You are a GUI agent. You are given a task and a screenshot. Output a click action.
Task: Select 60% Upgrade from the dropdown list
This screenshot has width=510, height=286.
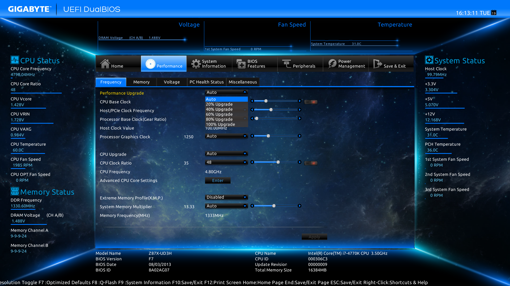click(219, 114)
